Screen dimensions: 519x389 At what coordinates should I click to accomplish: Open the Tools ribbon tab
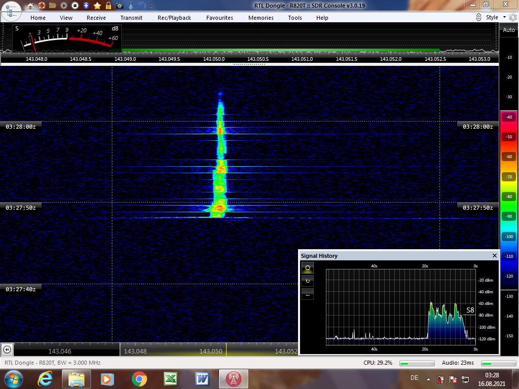tap(295, 18)
